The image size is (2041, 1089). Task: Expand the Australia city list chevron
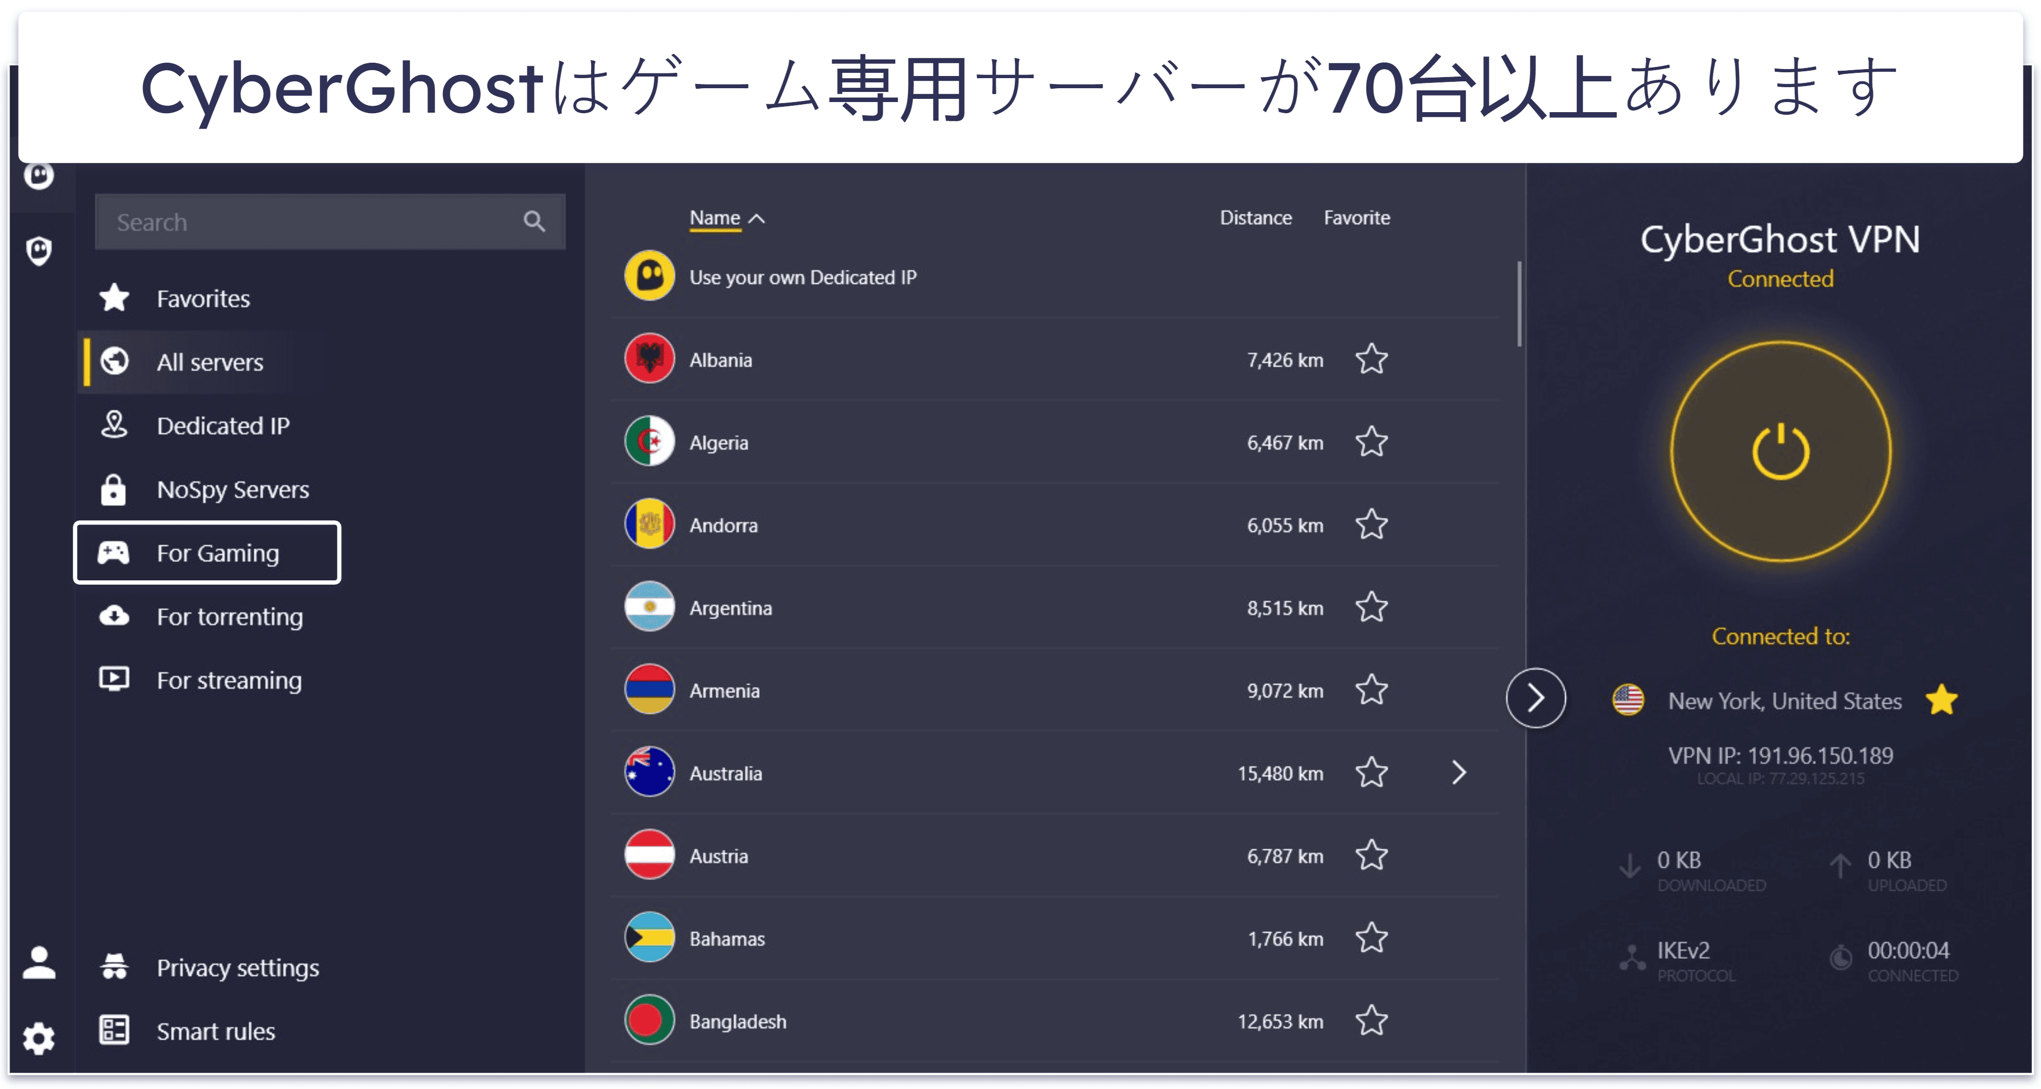tap(1459, 772)
